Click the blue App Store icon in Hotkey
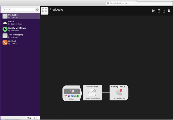Viewport: 173px width, 120px height. (72, 96)
